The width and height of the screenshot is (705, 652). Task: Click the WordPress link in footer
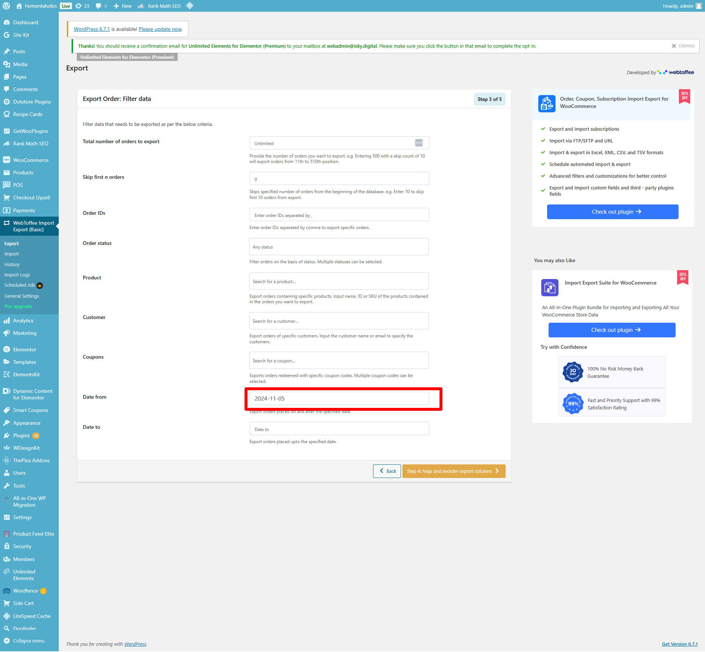click(x=135, y=644)
